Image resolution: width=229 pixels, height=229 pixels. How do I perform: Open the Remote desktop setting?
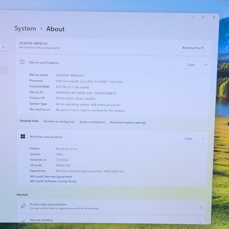[112, 220]
